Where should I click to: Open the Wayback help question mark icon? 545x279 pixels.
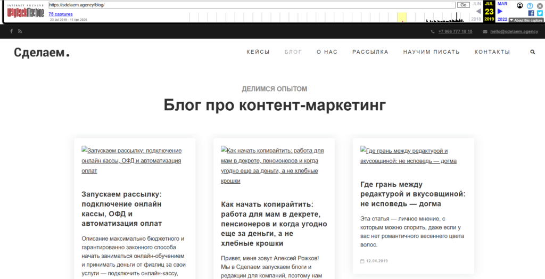pos(530,5)
